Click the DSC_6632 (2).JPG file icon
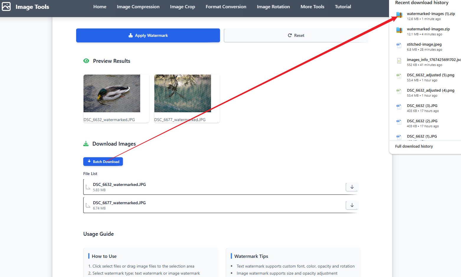This screenshot has width=461, height=277. coord(399,122)
